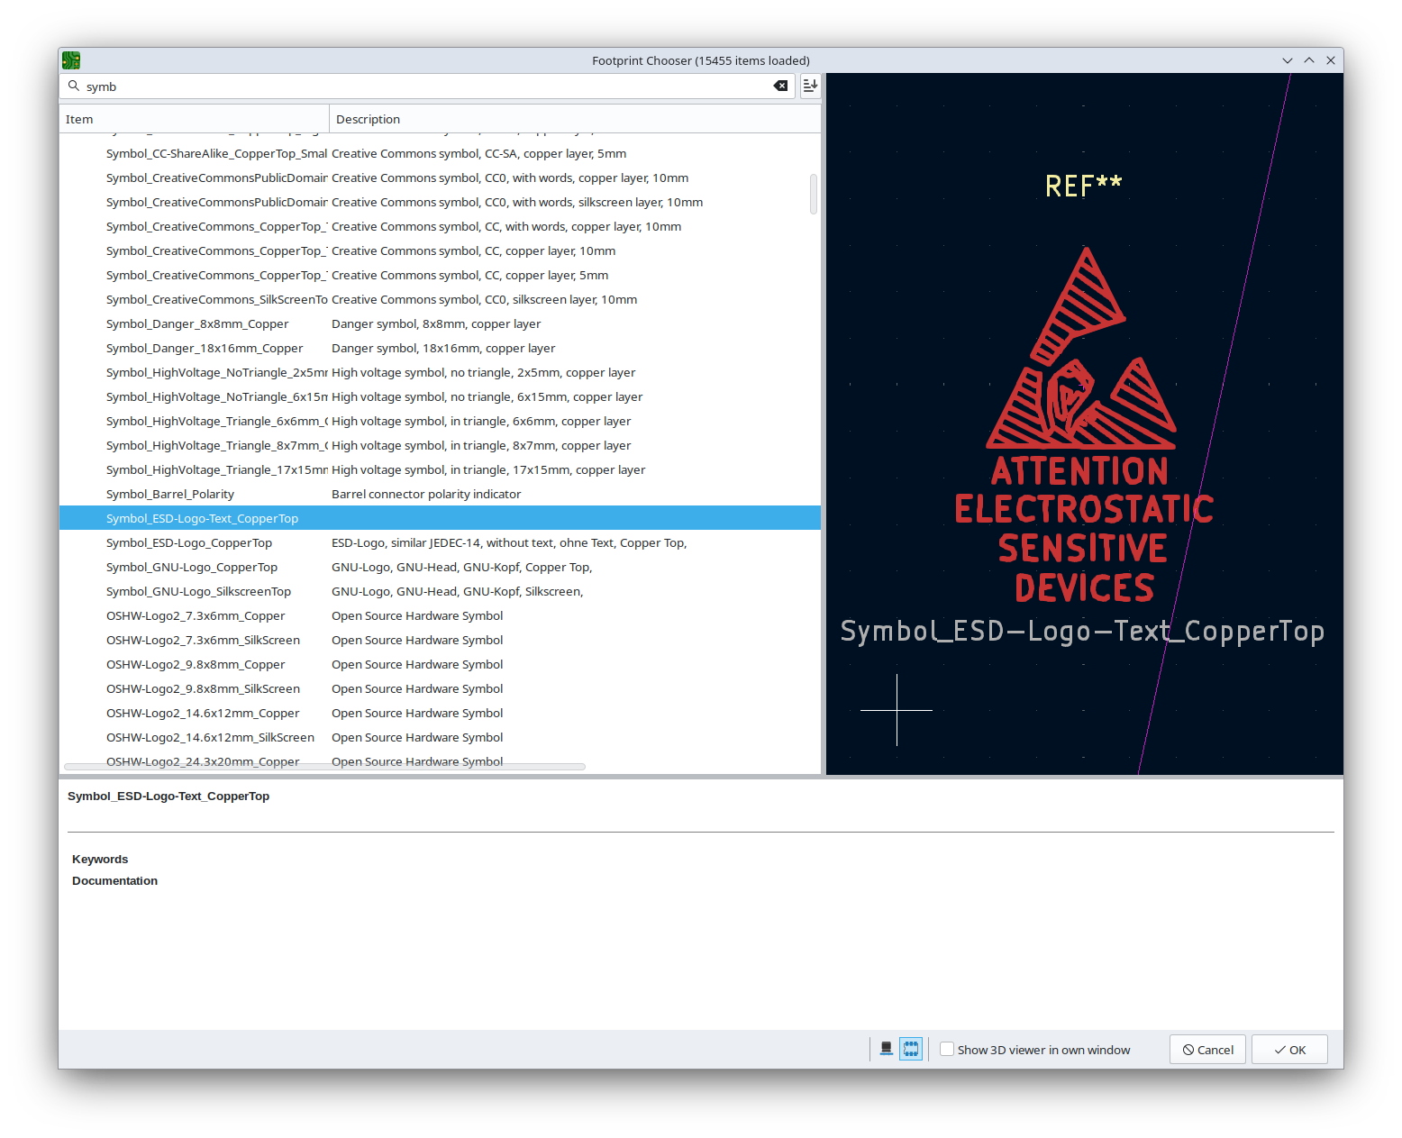Select the Creative Commons CC copper 5mm row
Screen dimensions: 1402x1138
click(x=440, y=275)
